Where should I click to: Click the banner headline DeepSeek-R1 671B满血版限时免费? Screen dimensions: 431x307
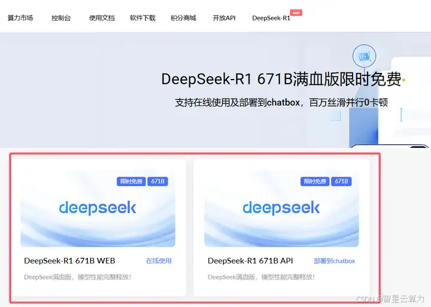(281, 79)
